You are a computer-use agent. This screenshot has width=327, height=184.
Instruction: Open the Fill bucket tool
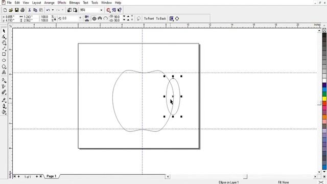click(x=4, y=112)
